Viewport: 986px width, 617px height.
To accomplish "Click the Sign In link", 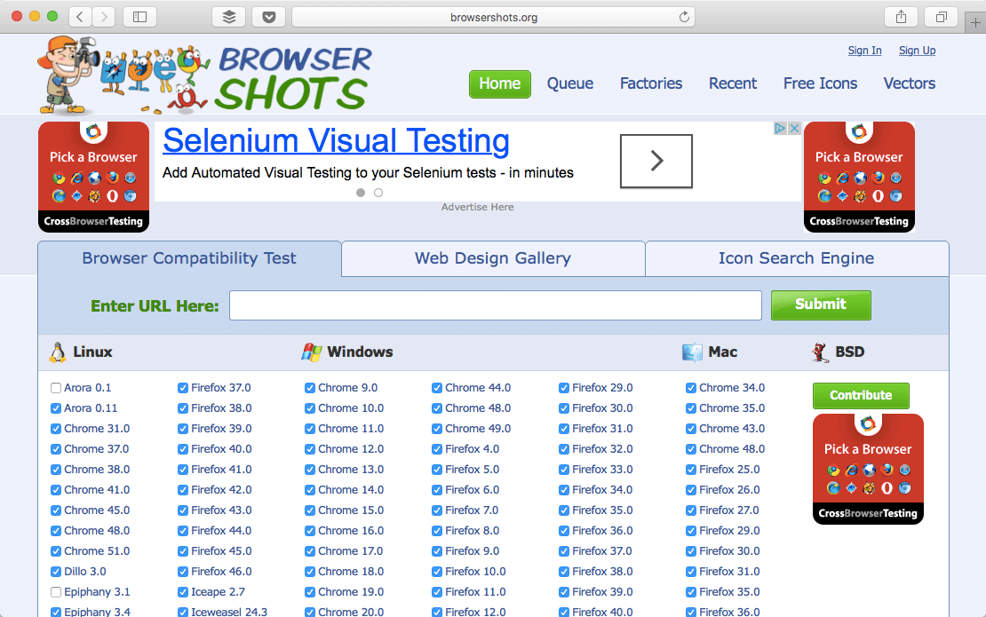I will pyautogui.click(x=864, y=51).
